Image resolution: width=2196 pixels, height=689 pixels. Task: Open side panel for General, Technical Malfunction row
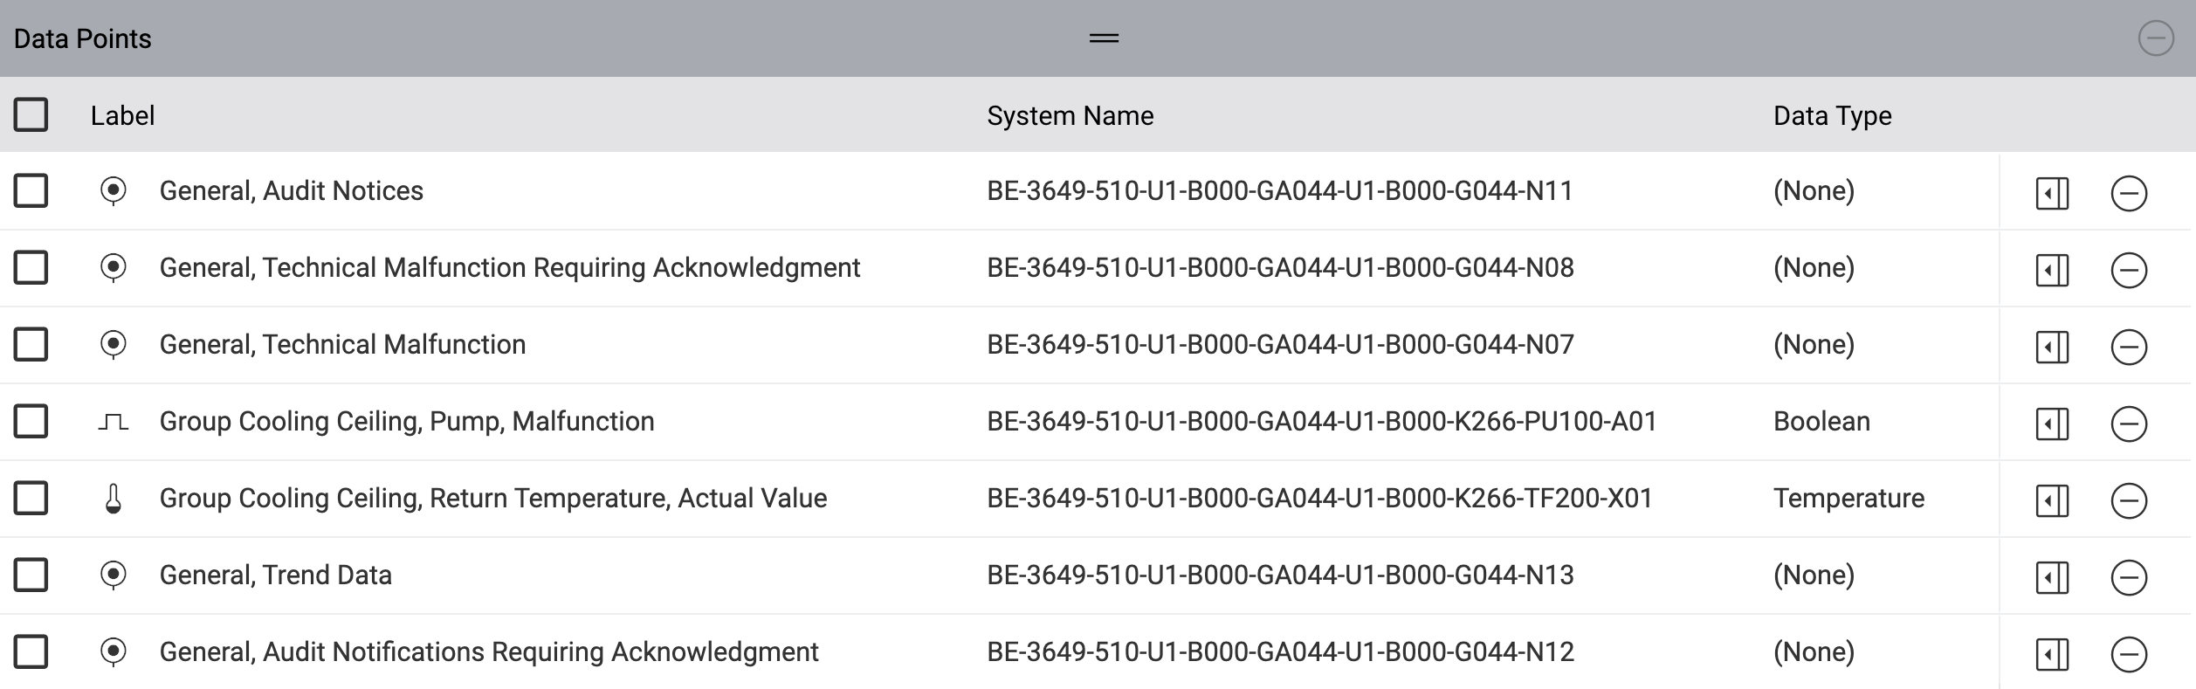click(x=2052, y=347)
